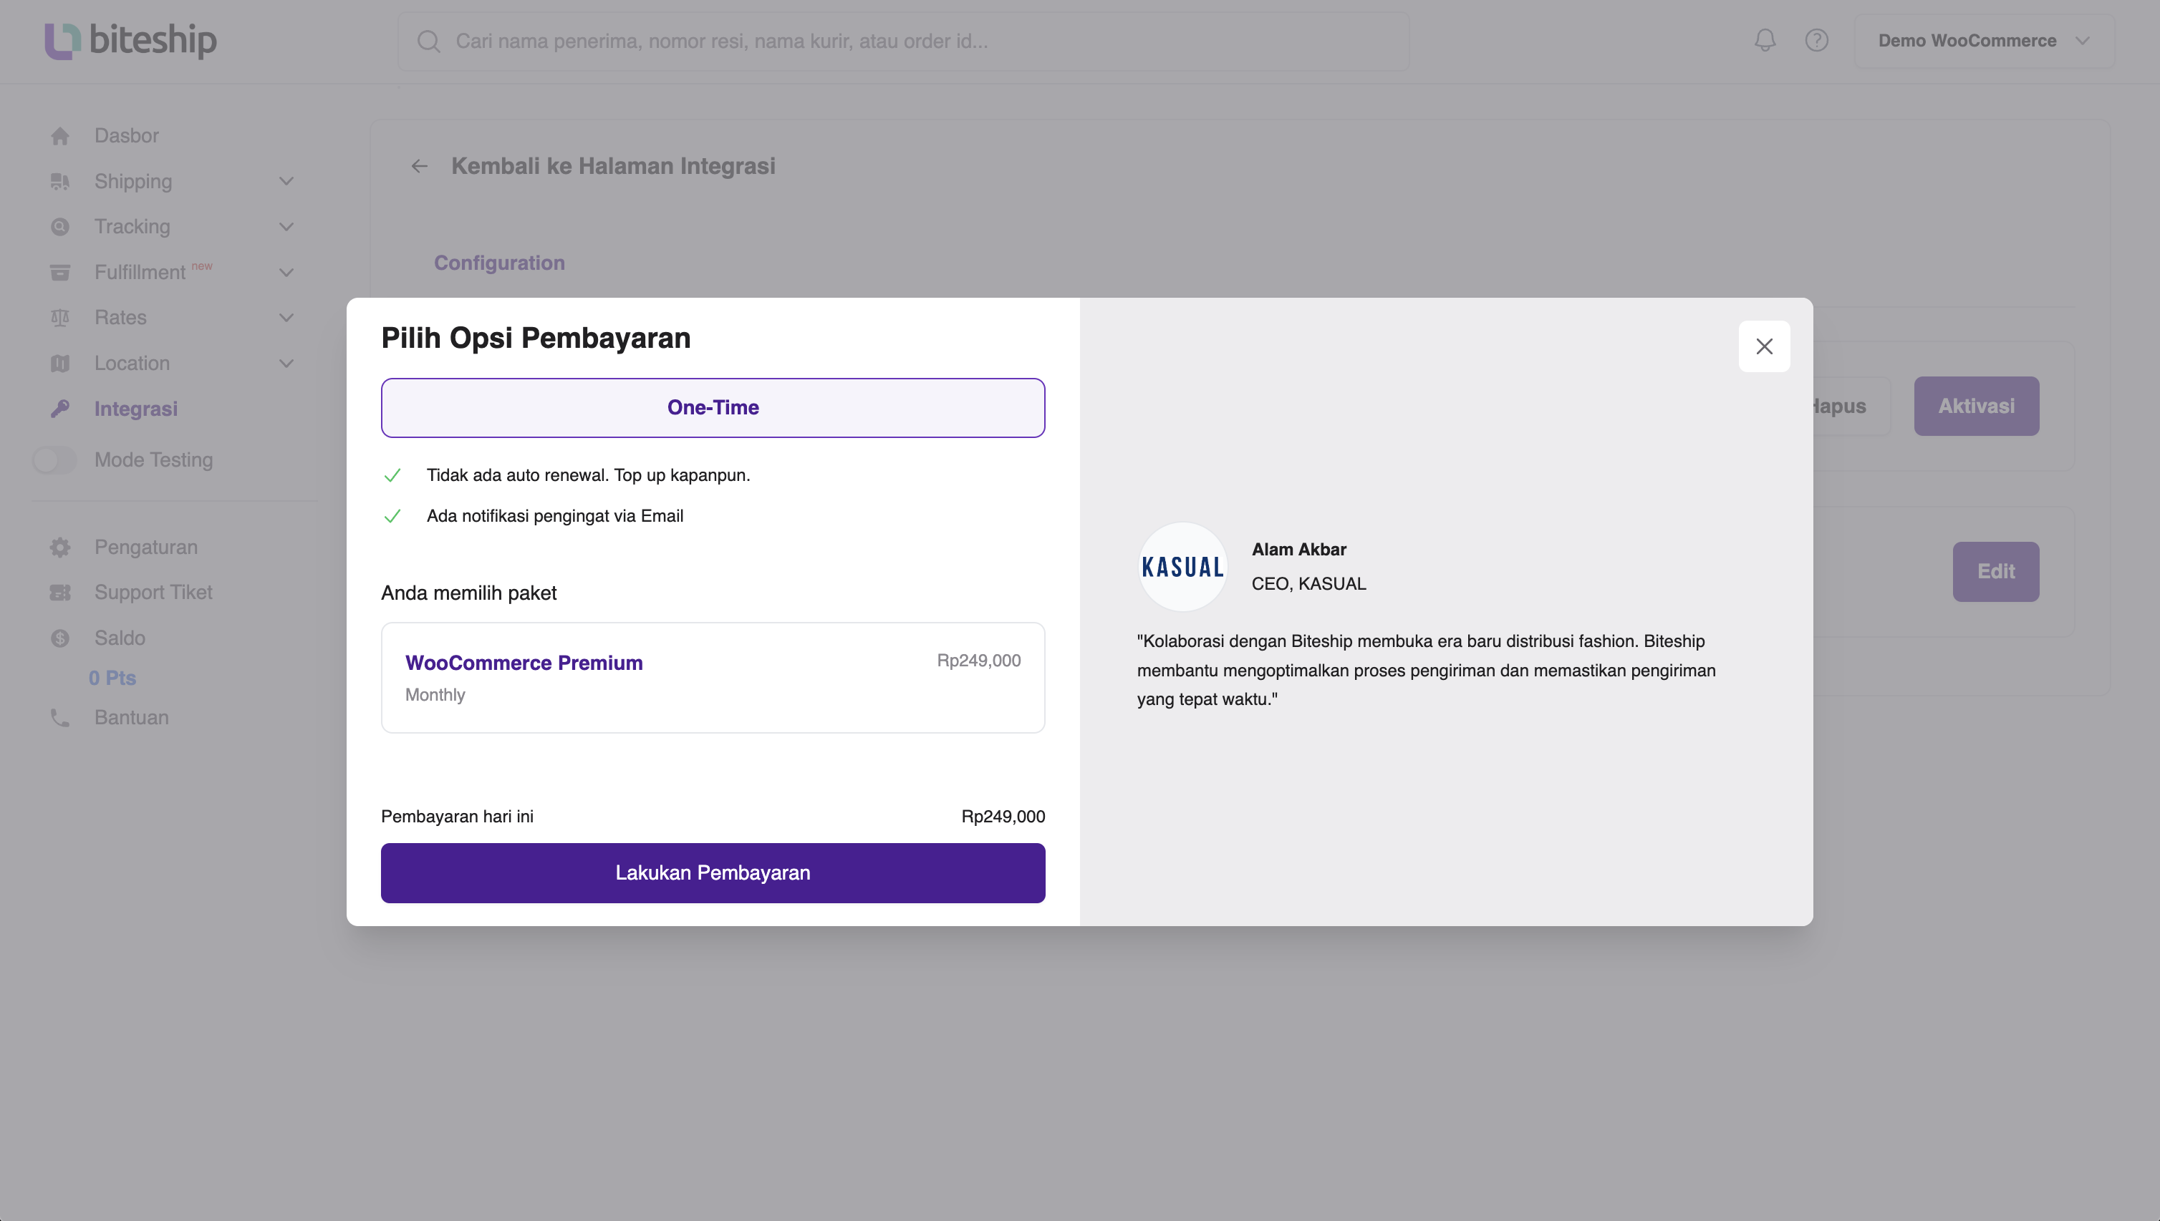Close the payment options dialog

coord(1764,346)
